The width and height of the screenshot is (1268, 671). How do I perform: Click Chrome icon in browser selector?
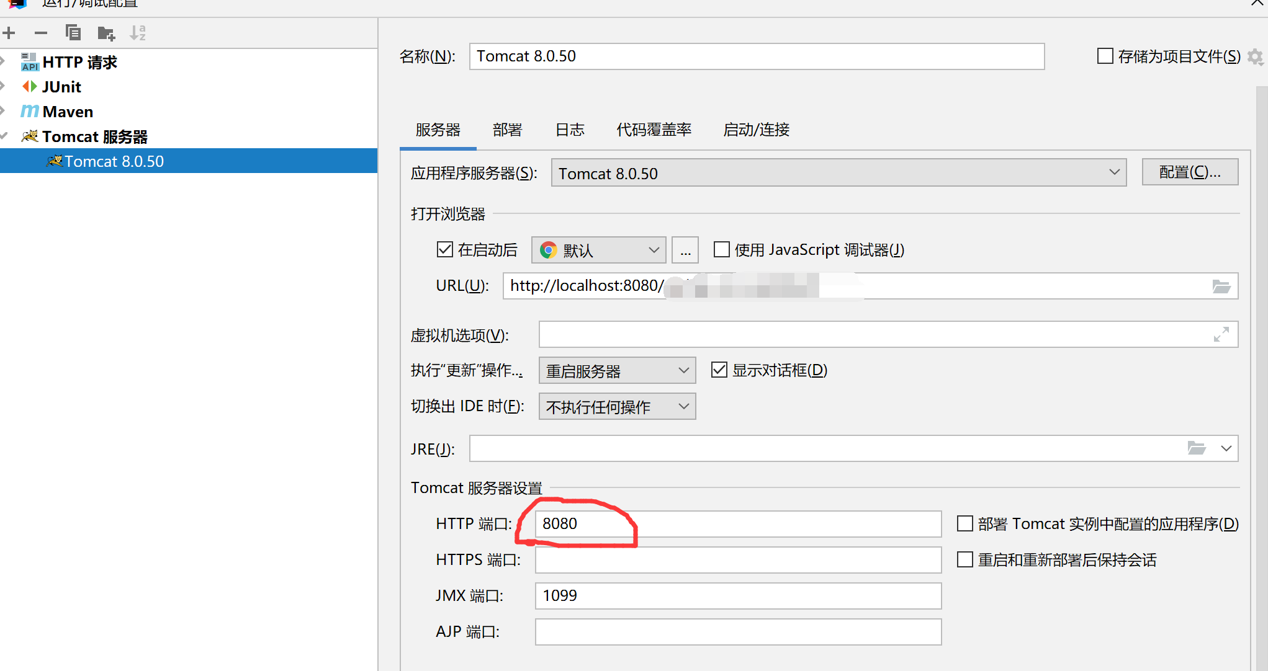(548, 250)
